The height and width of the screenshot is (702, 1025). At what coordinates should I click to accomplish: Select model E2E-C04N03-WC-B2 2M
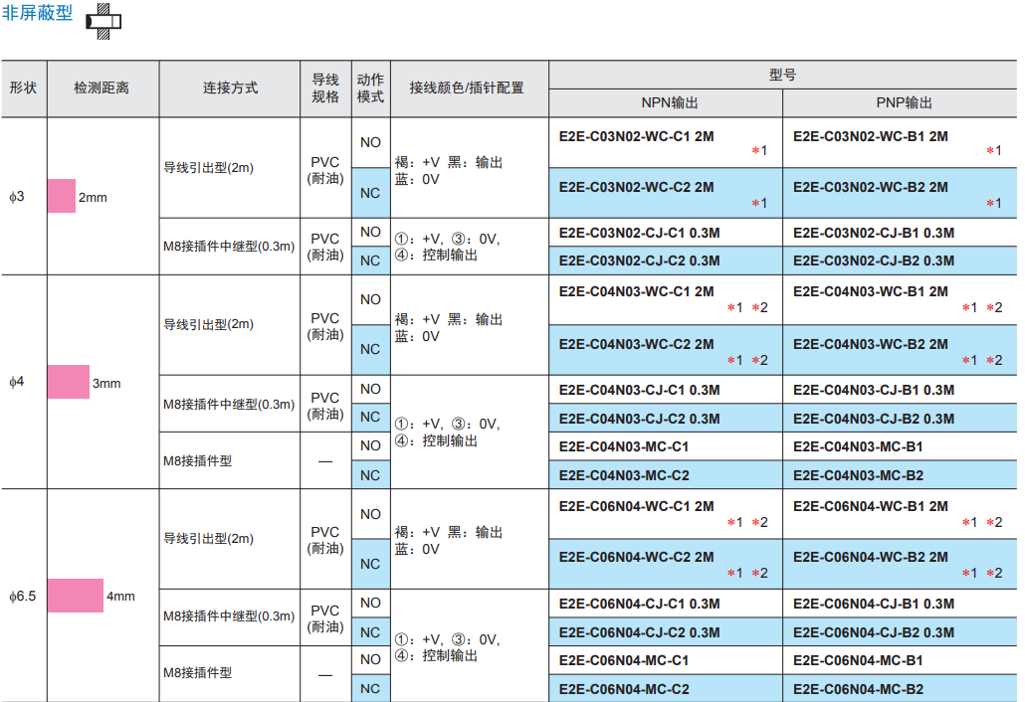(870, 344)
